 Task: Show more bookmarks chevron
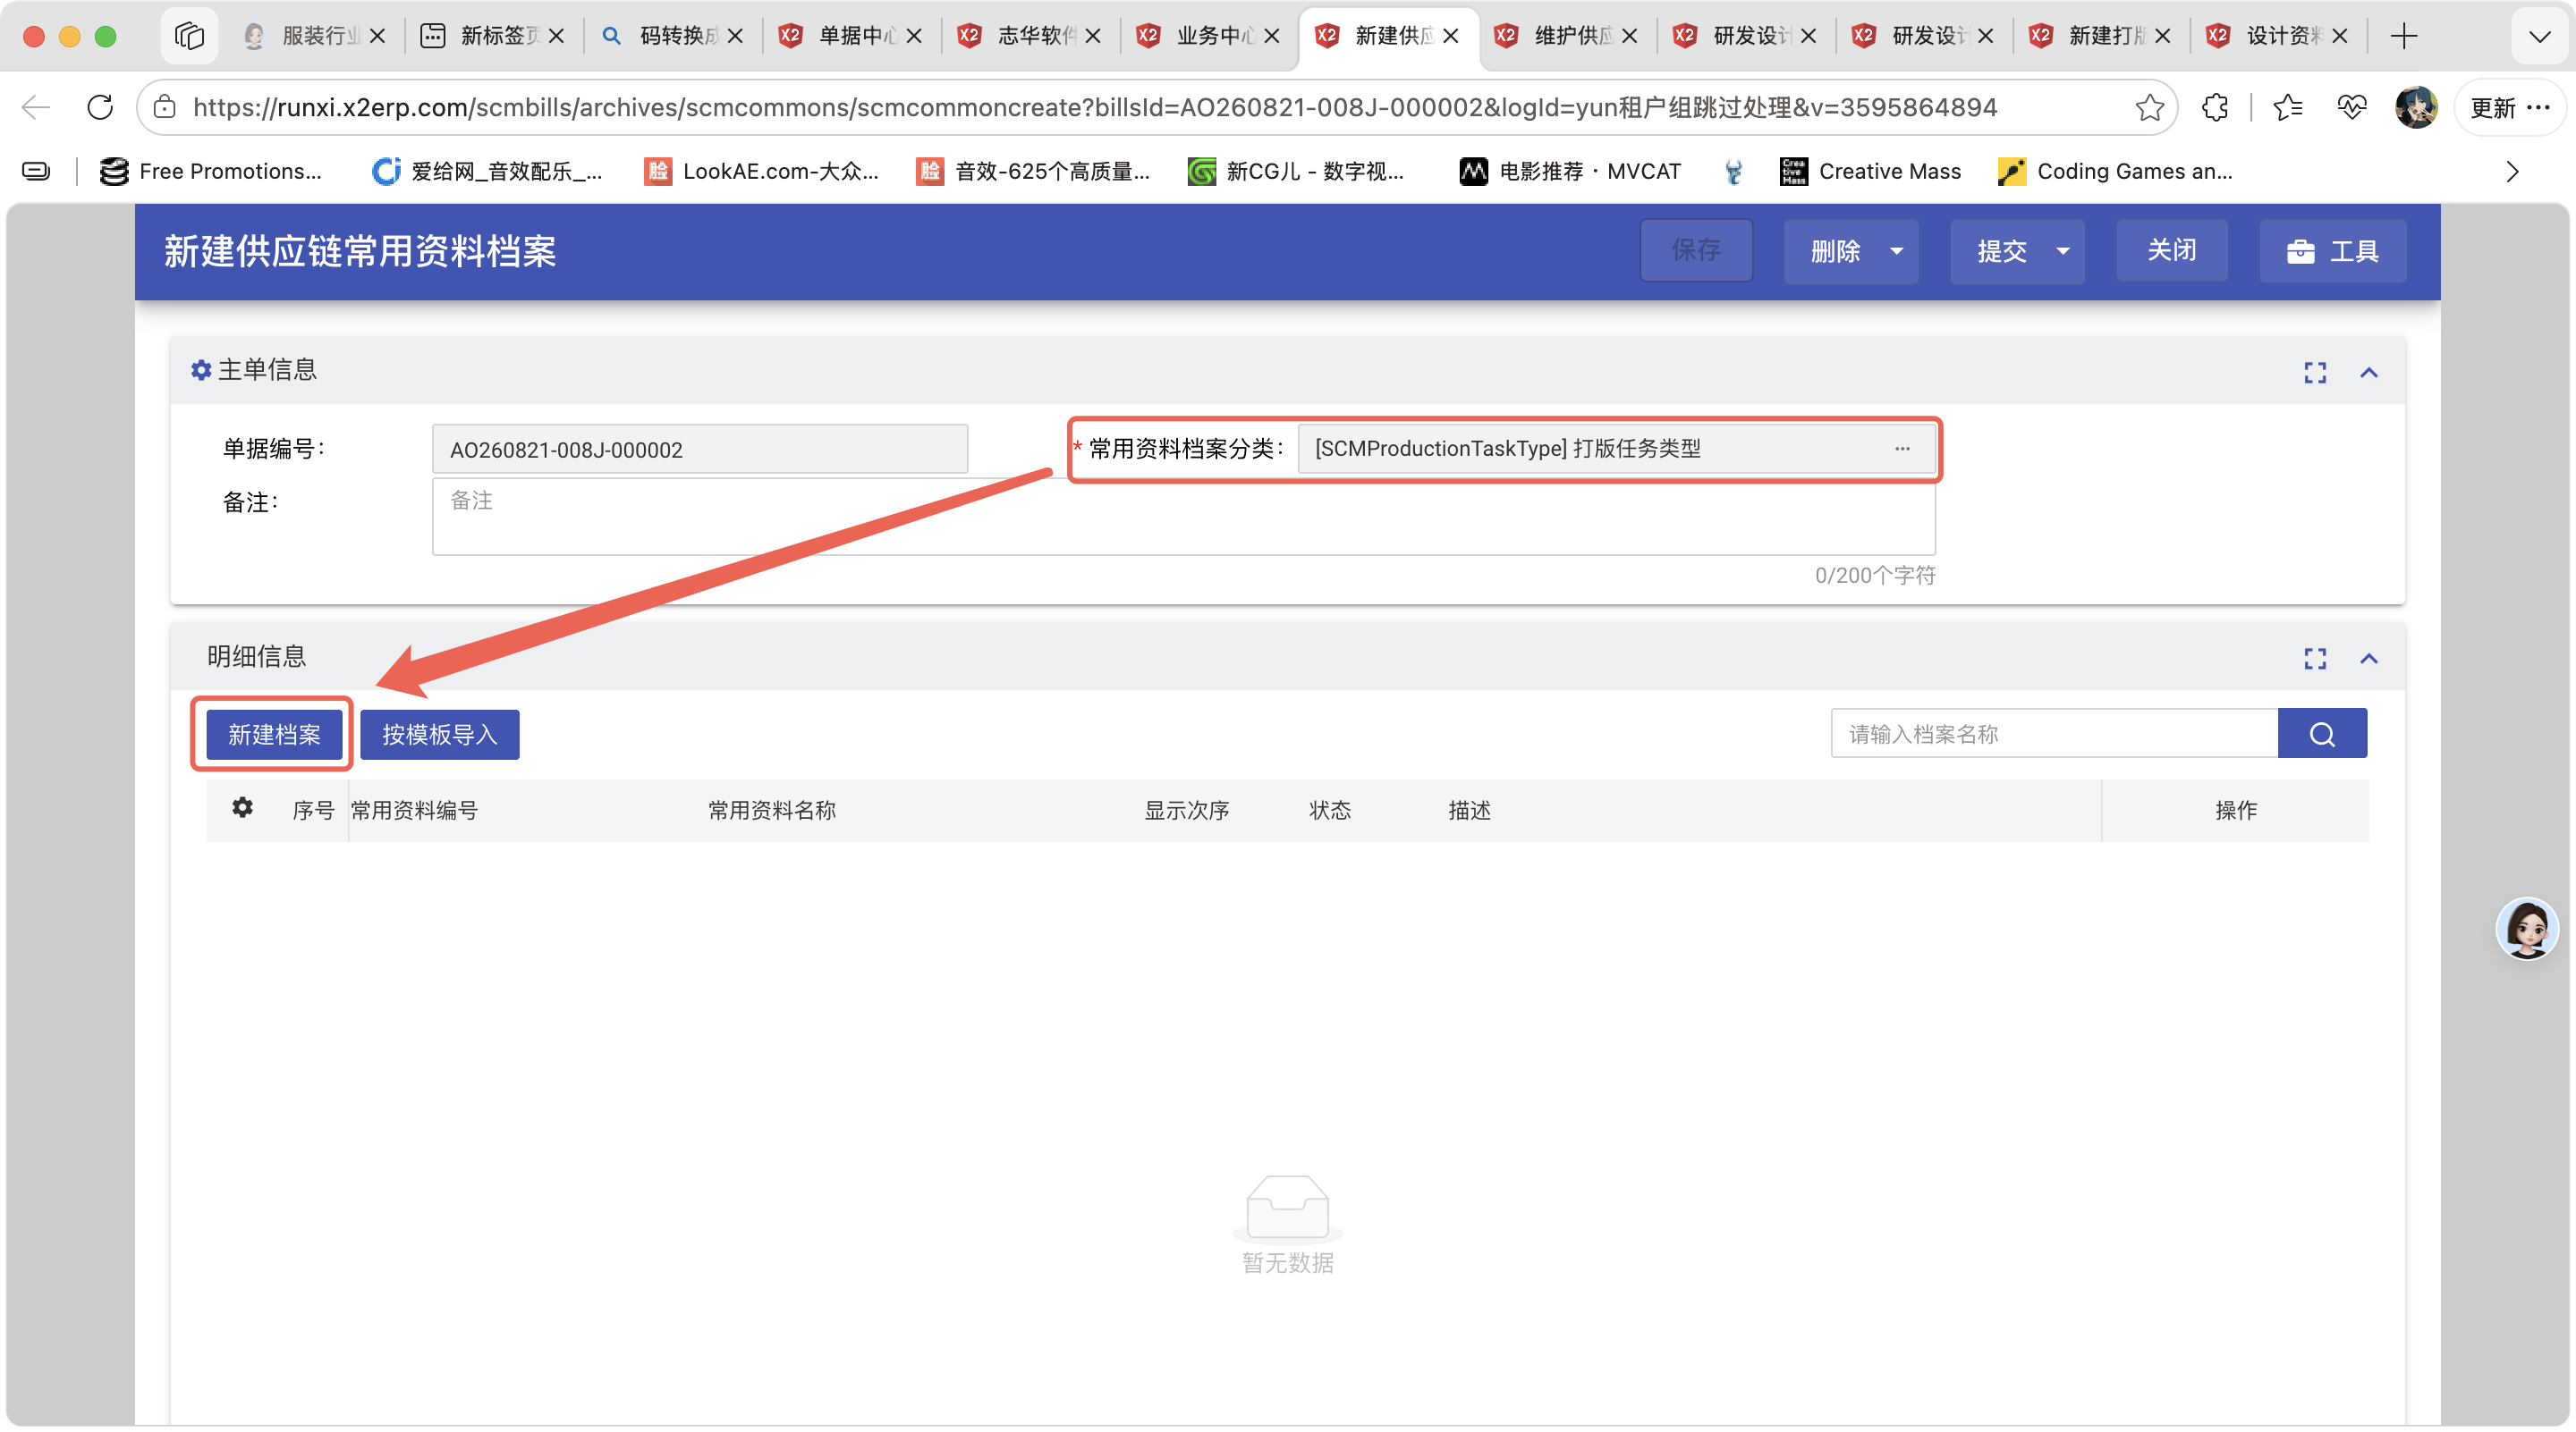pos(2512,172)
